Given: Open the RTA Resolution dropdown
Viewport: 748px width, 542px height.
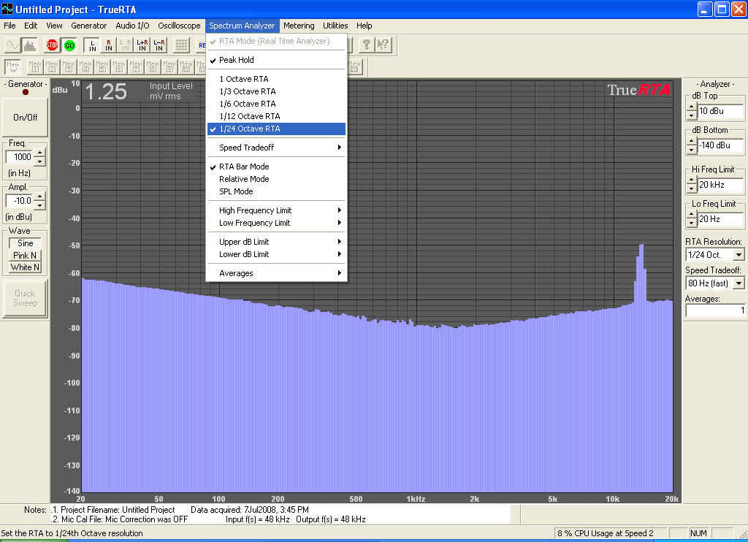Looking at the screenshot, I should 739,255.
